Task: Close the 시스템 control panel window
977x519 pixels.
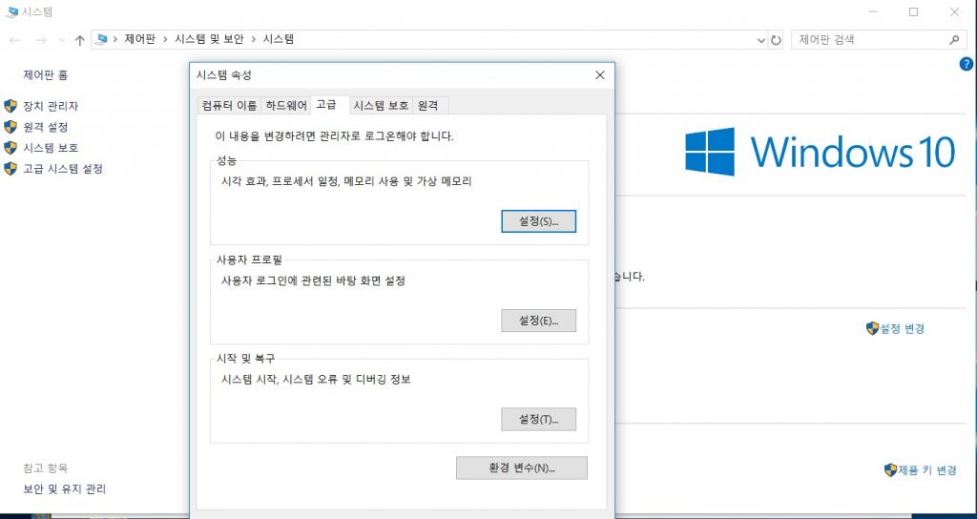Action: click(954, 11)
